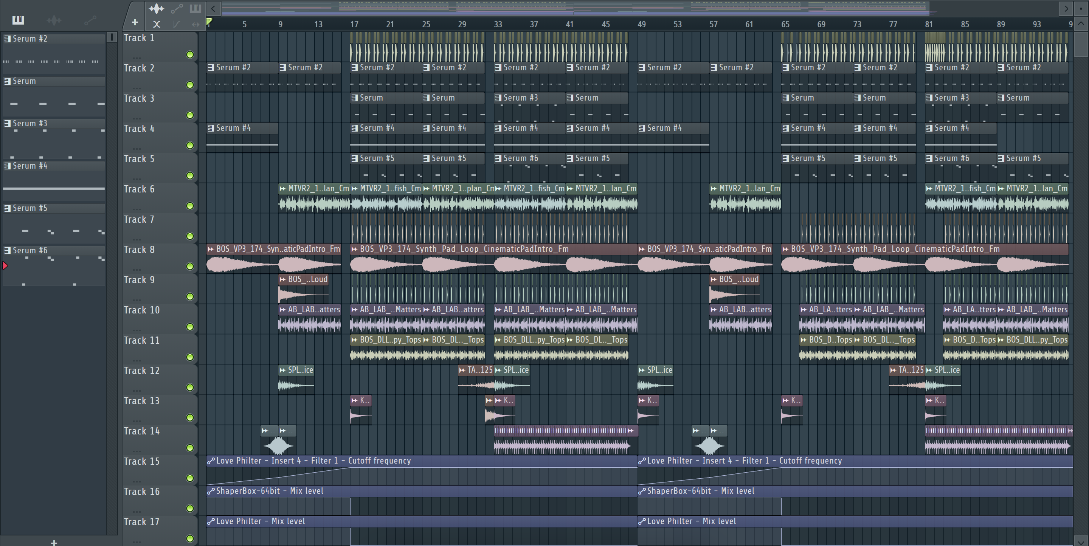The height and width of the screenshot is (546, 1089).
Task: Show audio clips in the picker panel
Action: (x=54, y=20)
